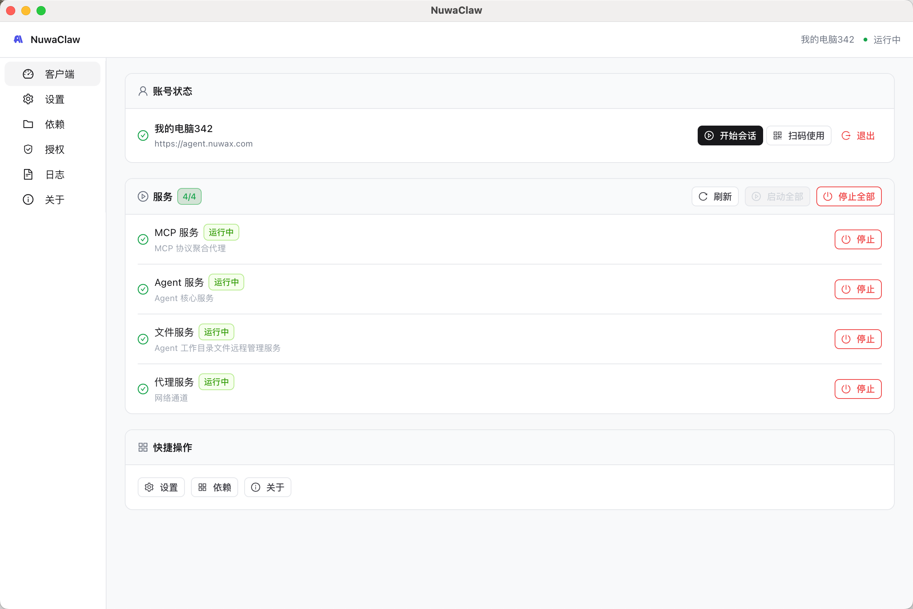The width and height of the screenshot is (913, 609).
Task: Click 退出 to log out
Action: pos(858,136)
